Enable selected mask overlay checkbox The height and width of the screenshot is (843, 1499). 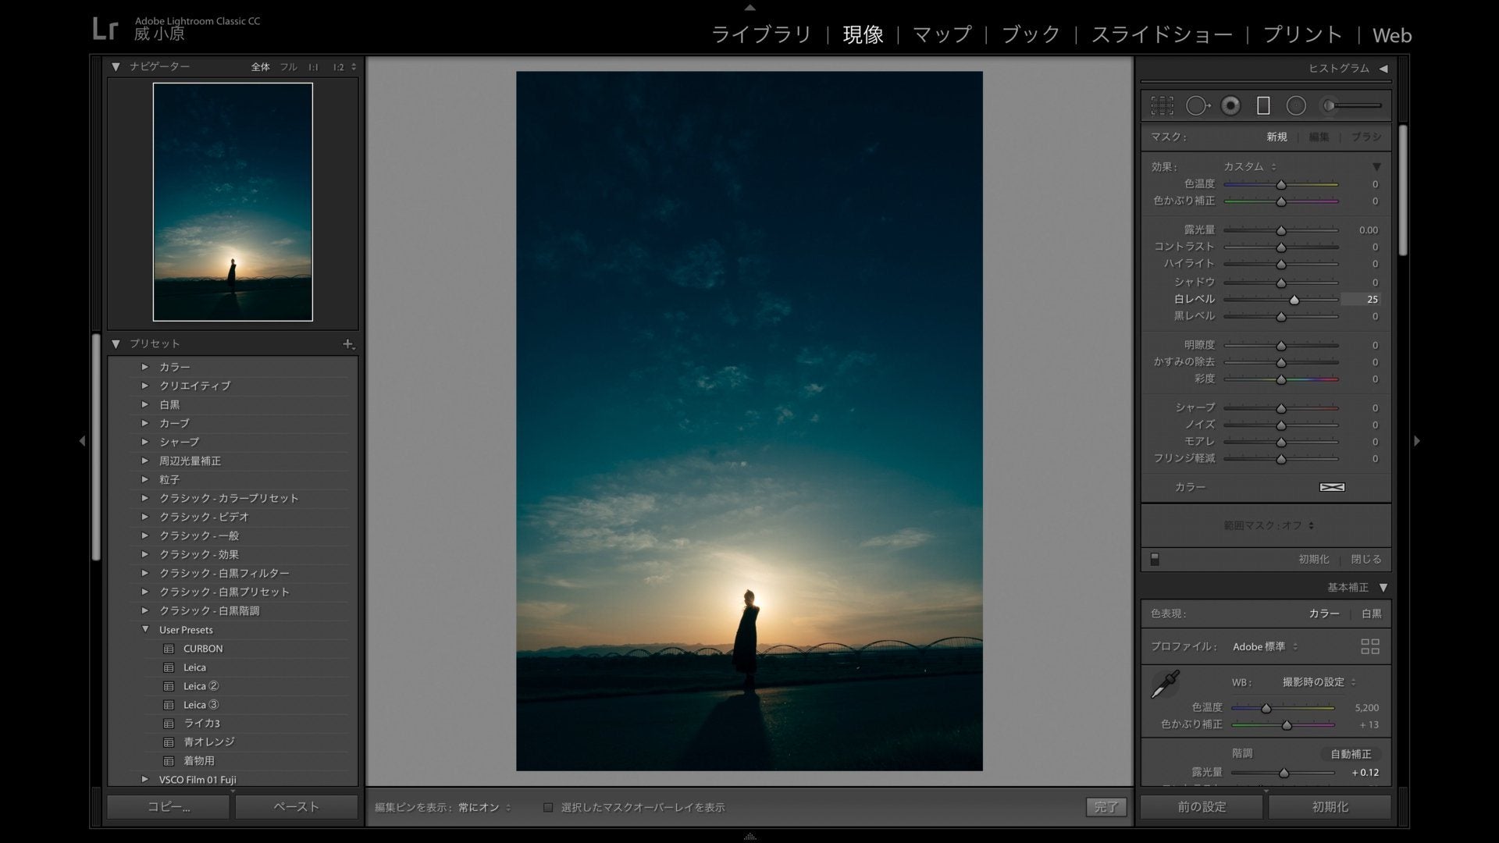tap(548, 808)
